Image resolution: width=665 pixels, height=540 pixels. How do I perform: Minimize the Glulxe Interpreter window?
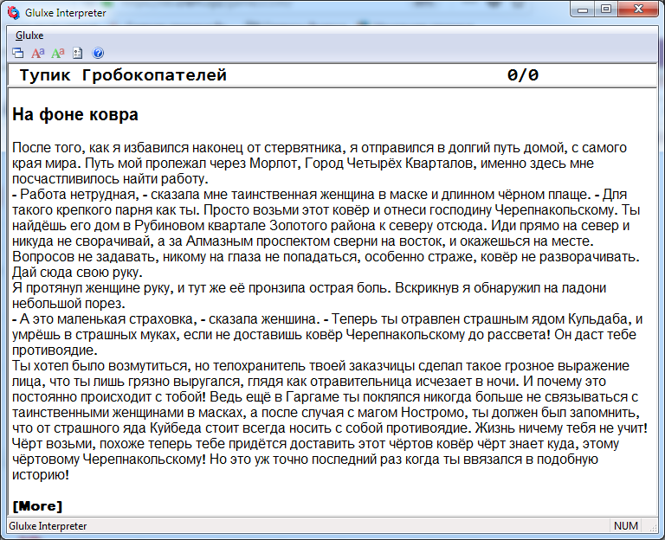pyautogui.click(x=581, y=9)
